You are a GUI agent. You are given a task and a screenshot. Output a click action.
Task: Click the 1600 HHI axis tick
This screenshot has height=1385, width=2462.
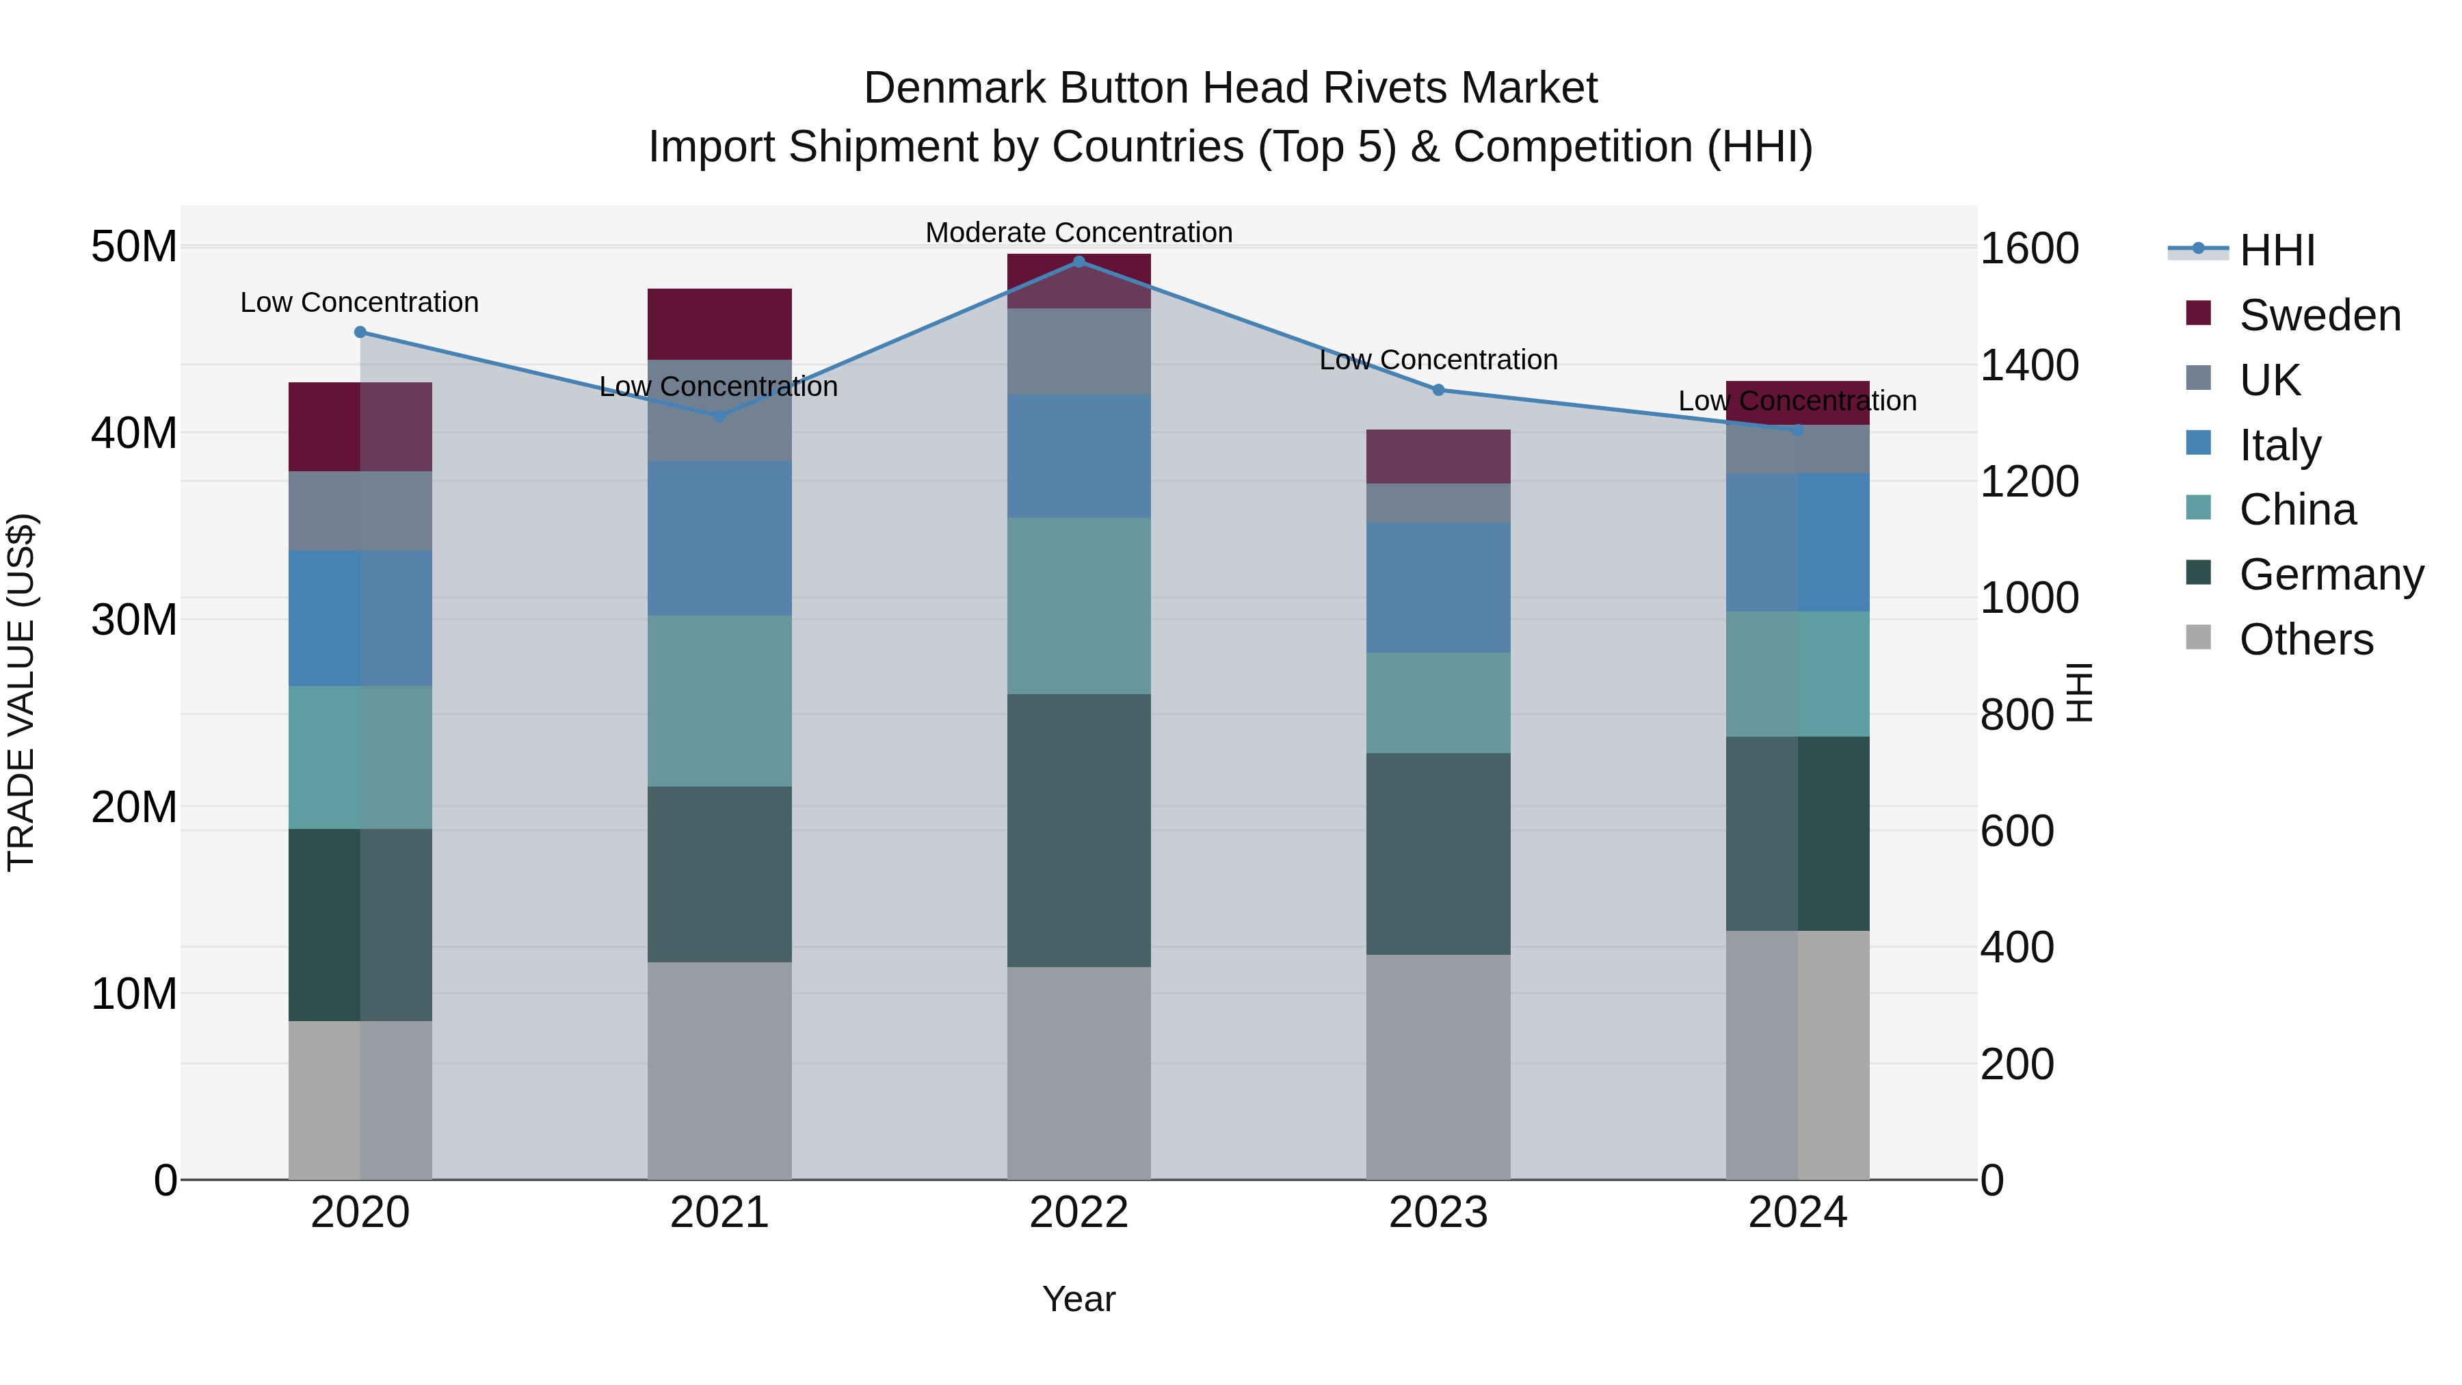coord(2029,248)
